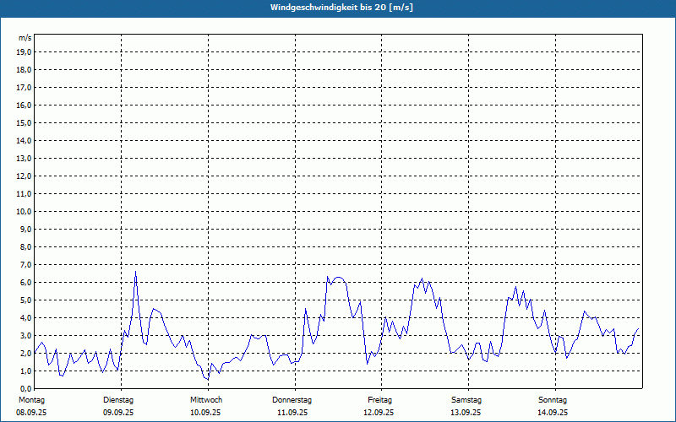Click the 5,0 y-axis tick label
Image resolution: width=676 pixels, height=422 pixels.
click(25, 300)
